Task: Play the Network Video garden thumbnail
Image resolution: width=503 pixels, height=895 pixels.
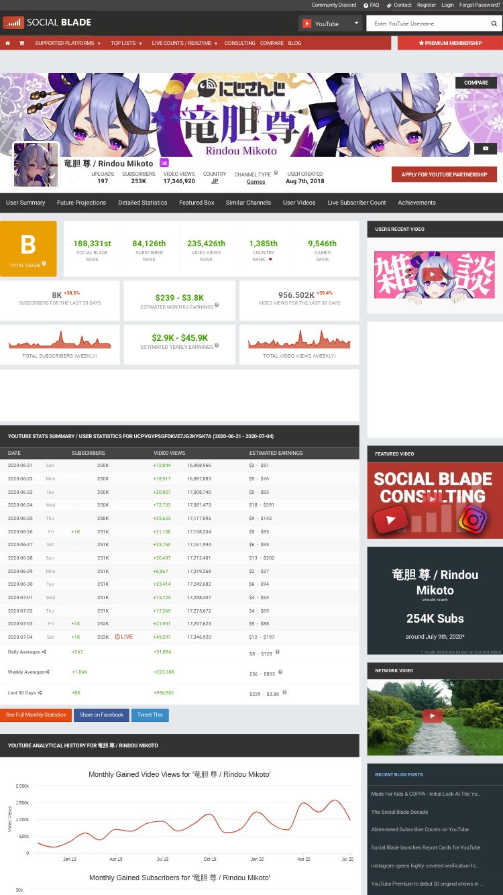Action: (x=435, y=717)
